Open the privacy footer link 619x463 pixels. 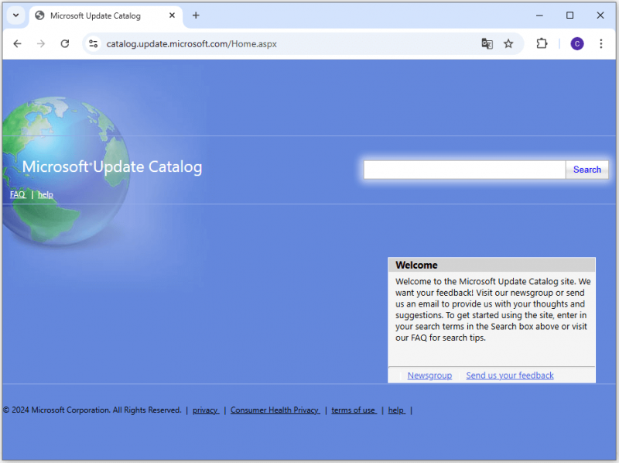(x=206, y=410)
